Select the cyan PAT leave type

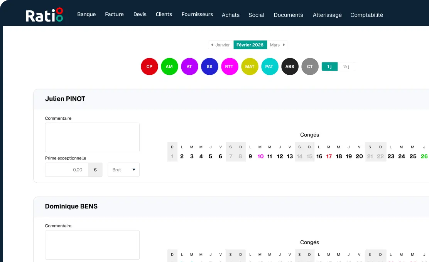(270, 66)
